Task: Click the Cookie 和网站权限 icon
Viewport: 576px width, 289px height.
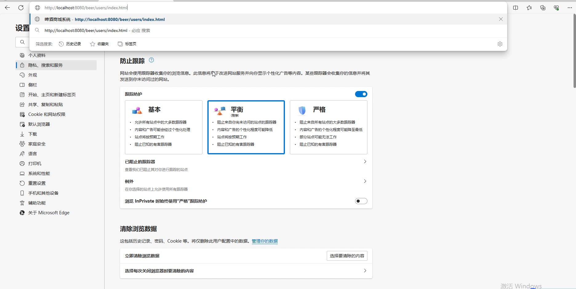Action: 22,114
